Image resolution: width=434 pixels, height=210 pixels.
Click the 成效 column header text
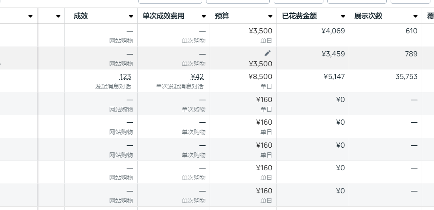tap(81, 16)
